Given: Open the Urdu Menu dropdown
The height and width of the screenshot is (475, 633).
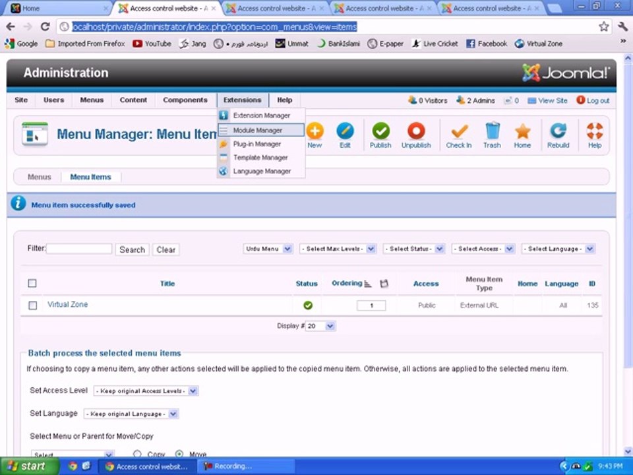Looking at the screenshot, I should point(268,249).
